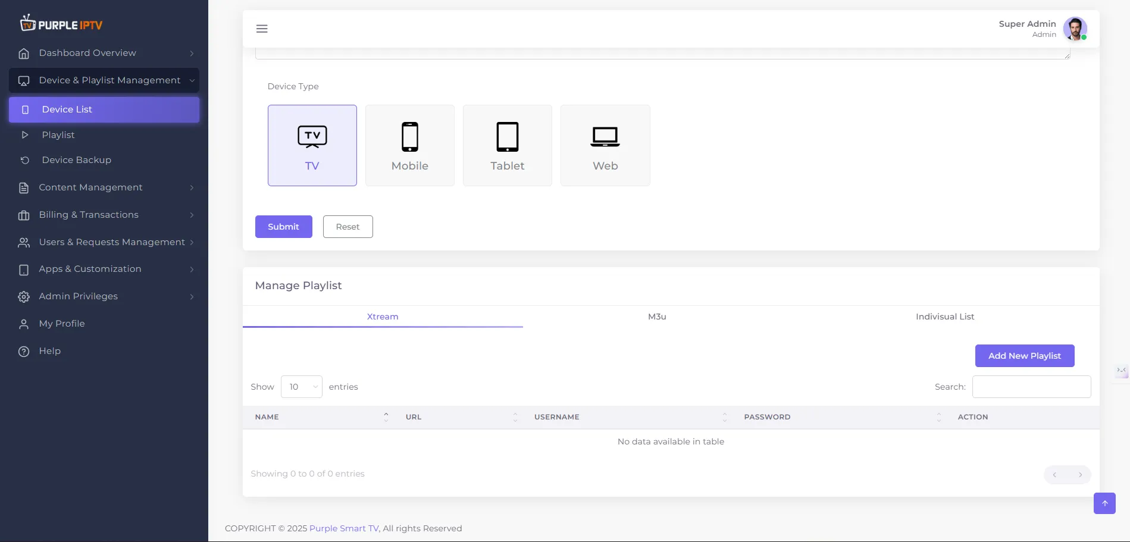Viewport: 1130px width, 542px height.
Task: Click the Reset button
Action: (348, 227)
